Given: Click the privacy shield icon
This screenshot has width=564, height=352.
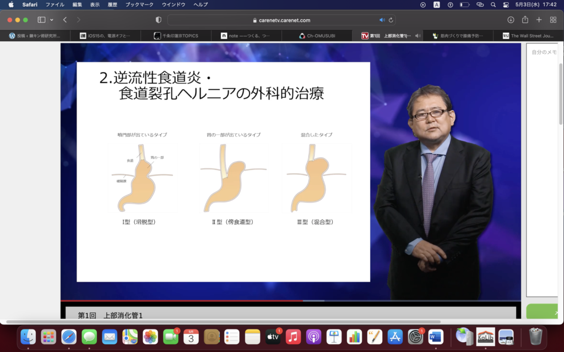Looking at the screenshot, I should coord(159,20).
